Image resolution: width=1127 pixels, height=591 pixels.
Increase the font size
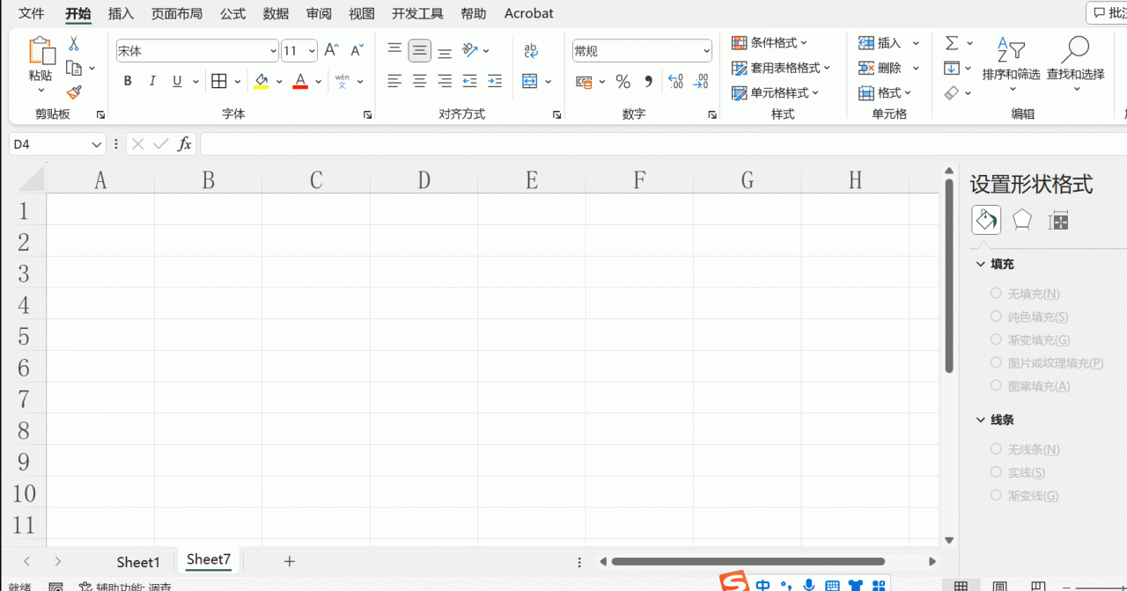[331, 51]
